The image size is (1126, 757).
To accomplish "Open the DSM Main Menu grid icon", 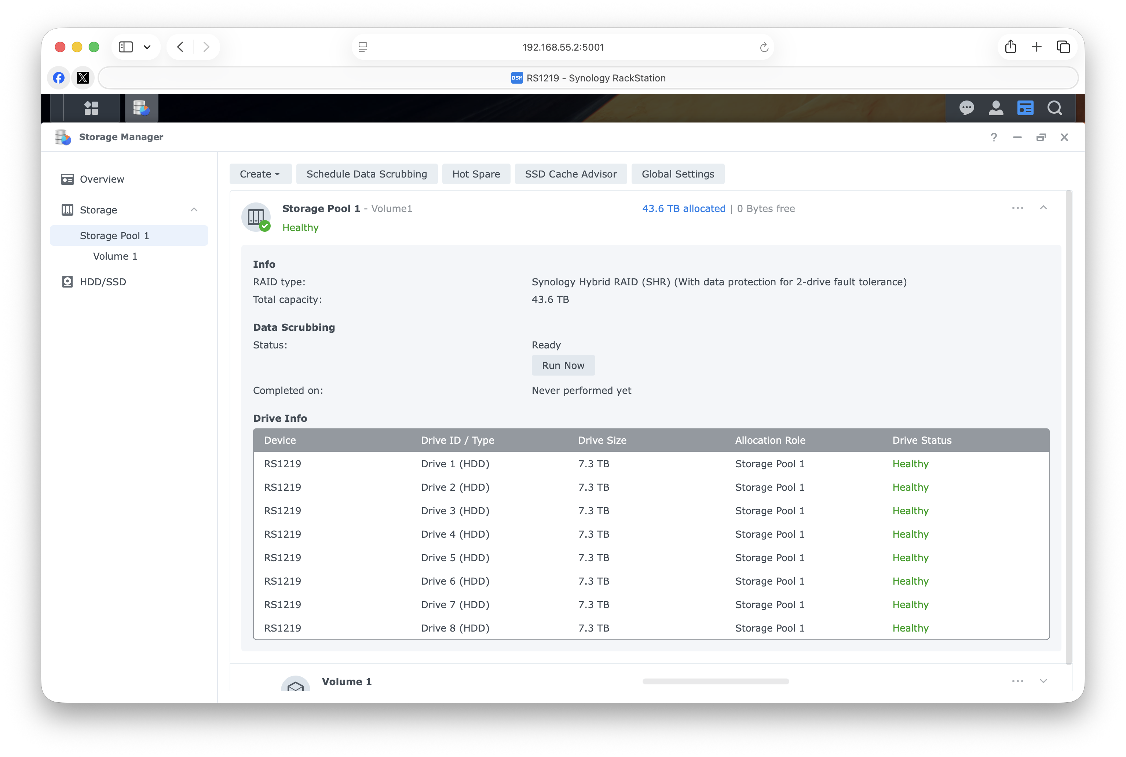I will click(91, 108).
